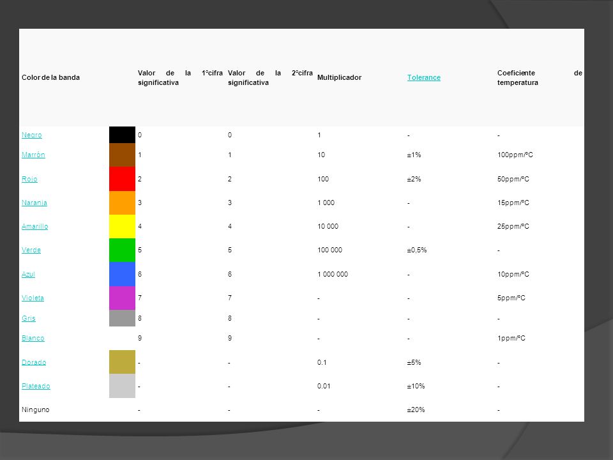This screenshot has height=460, width=613.
Task: Click the Azul link
Action: [x=28, y=274]
